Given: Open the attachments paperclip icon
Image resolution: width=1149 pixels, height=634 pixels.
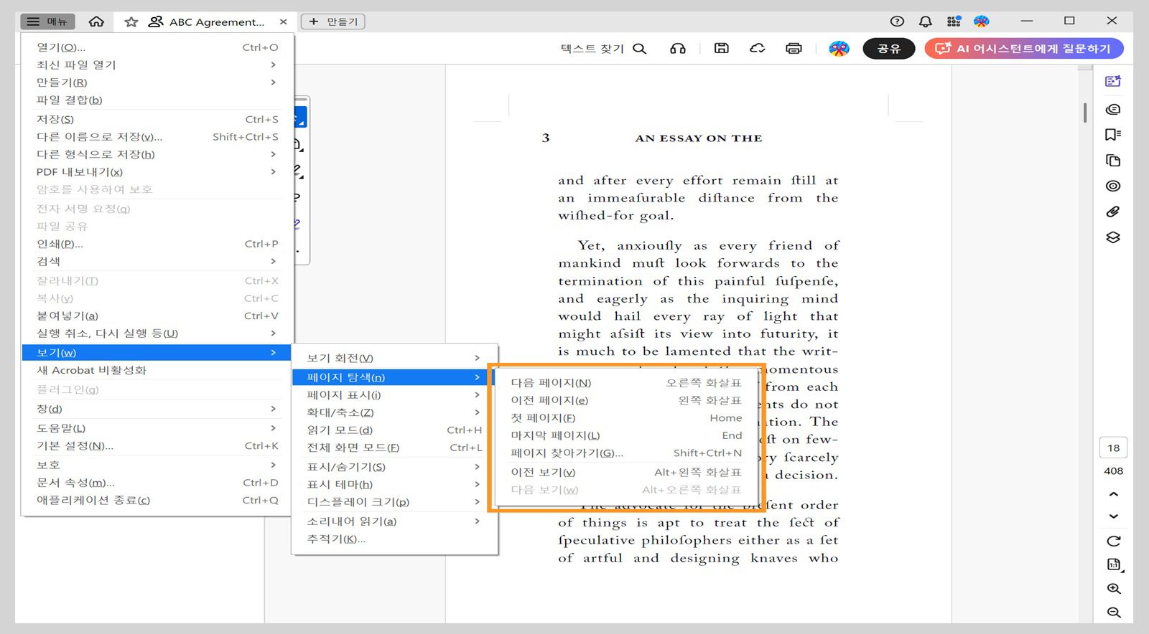Looking at the screenshot, I should click(x=1113, y=212).
